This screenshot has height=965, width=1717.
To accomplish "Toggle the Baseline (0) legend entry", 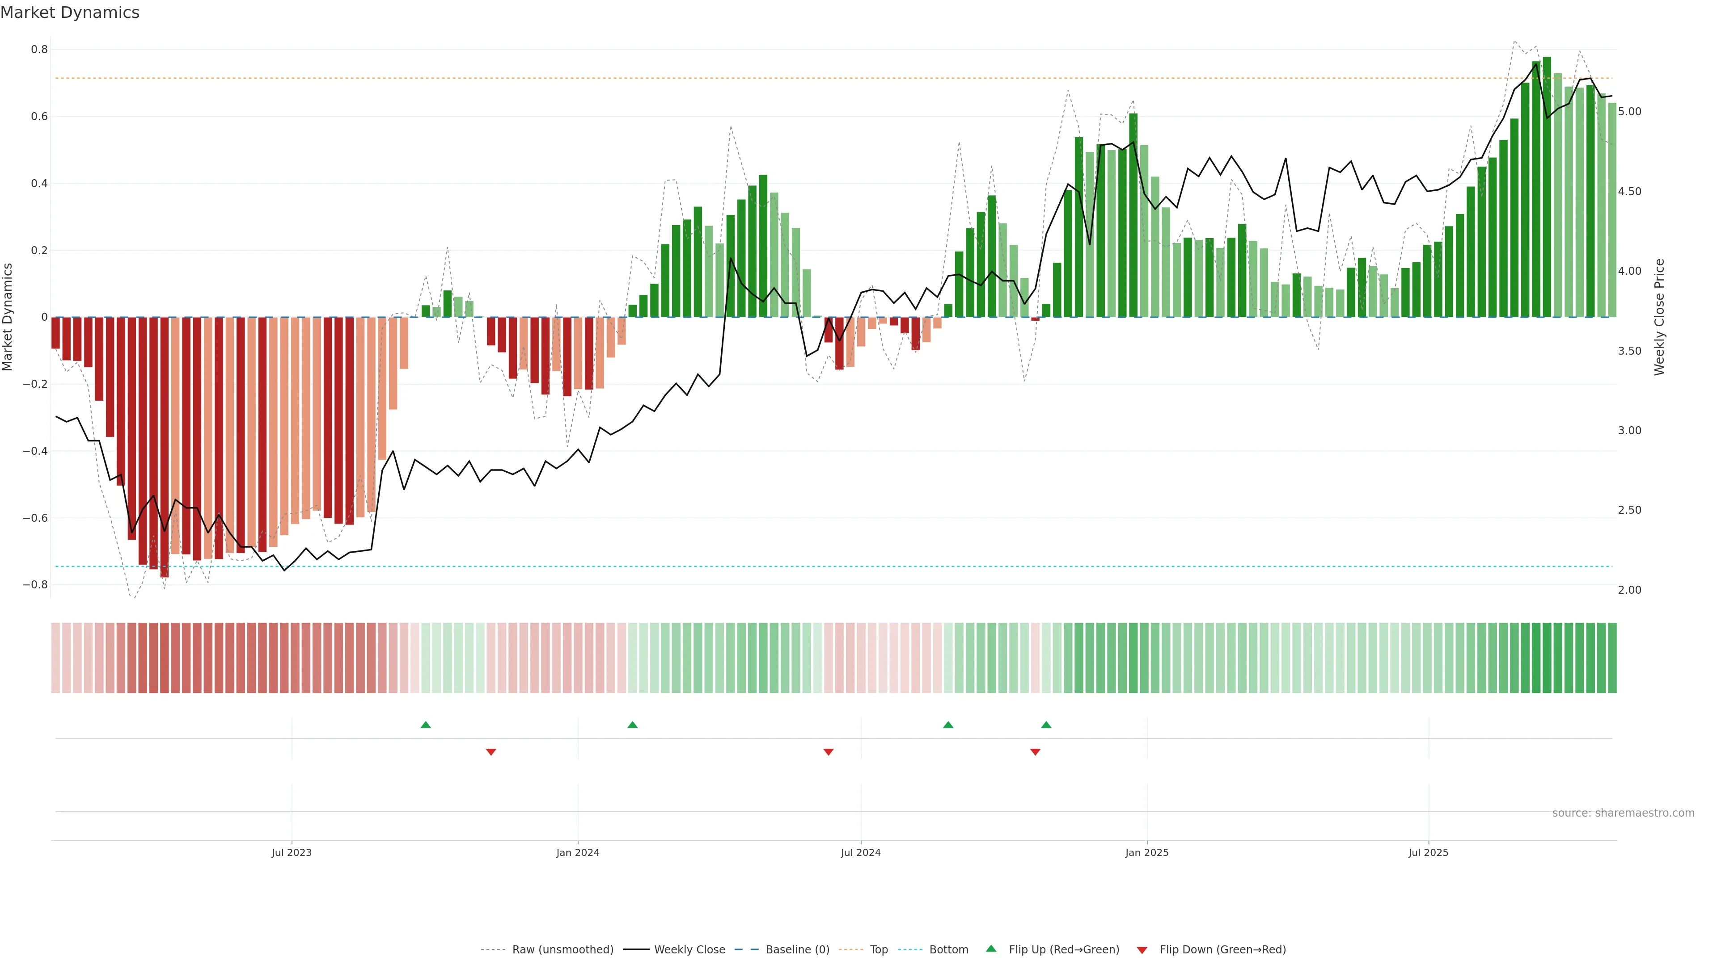I will click(797, 950).
